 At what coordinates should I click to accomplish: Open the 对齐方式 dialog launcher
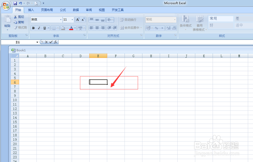coord(141,35)
